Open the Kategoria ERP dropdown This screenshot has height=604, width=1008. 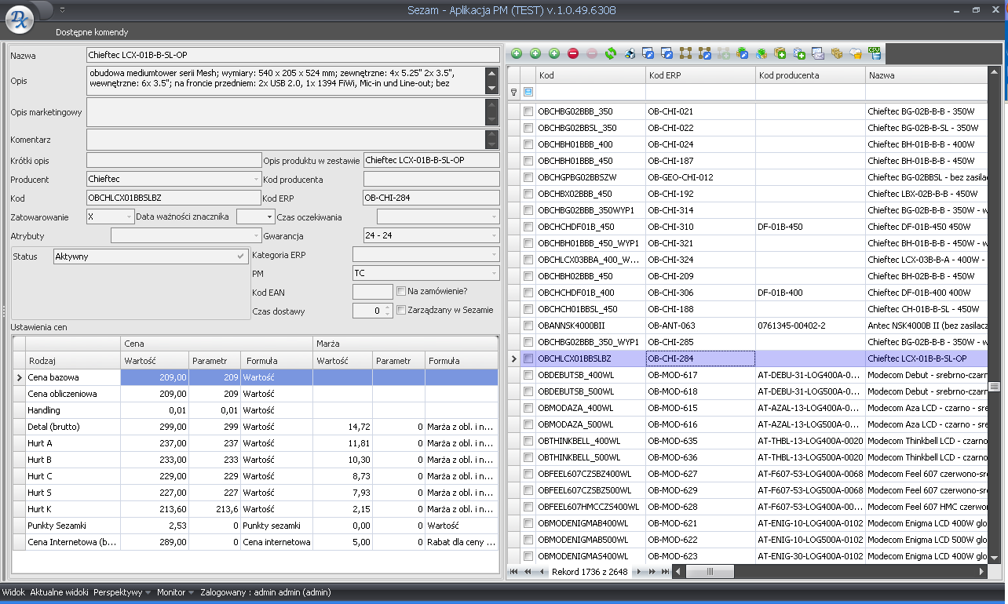(x=494, y=254)
